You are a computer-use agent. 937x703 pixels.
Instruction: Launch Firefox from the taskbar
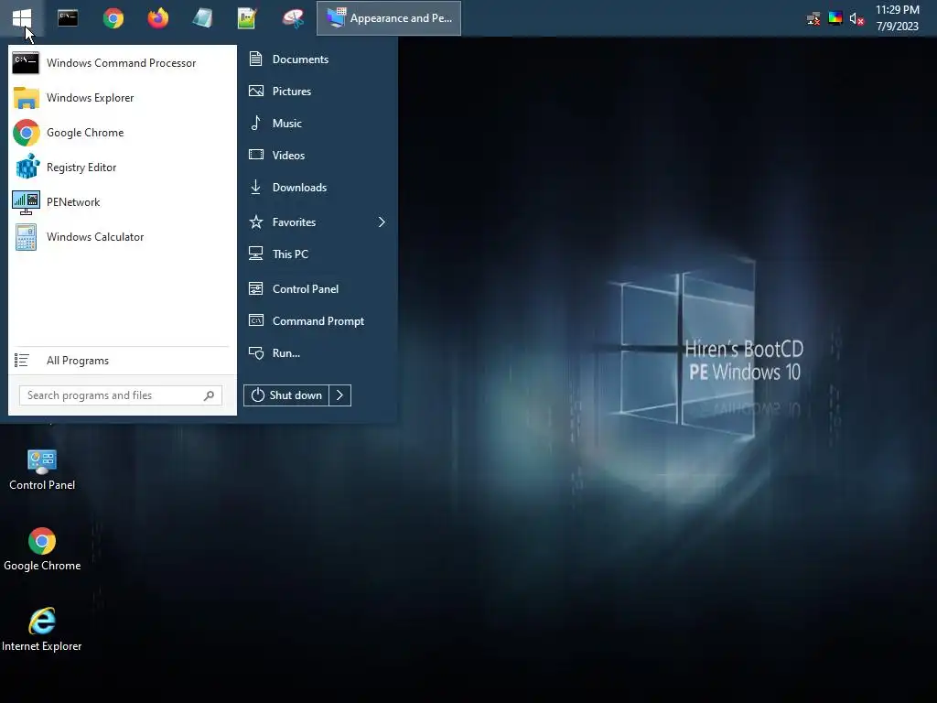coord(157,18)
